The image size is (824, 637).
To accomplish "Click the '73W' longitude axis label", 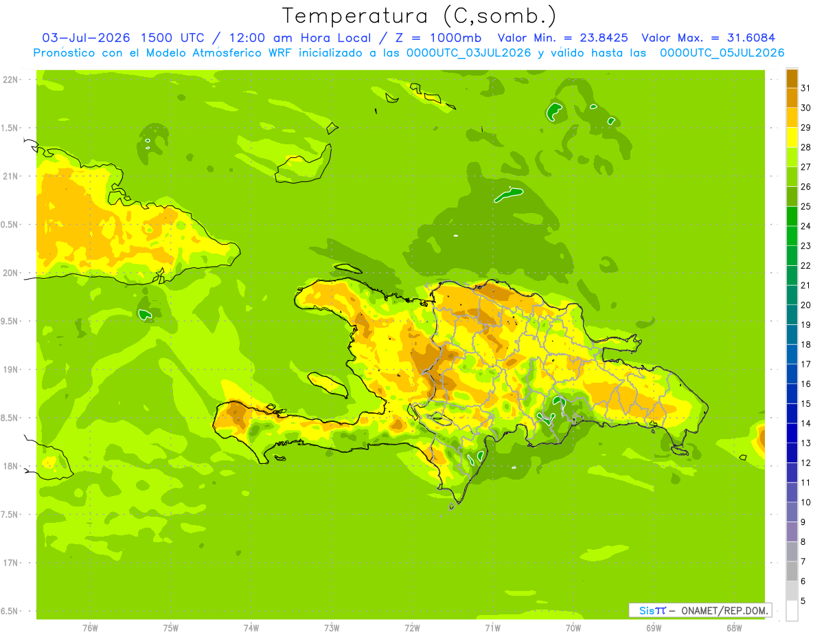I will click(x=332, y=628).
